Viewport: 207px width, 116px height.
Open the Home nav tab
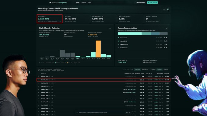pos(78,3)
